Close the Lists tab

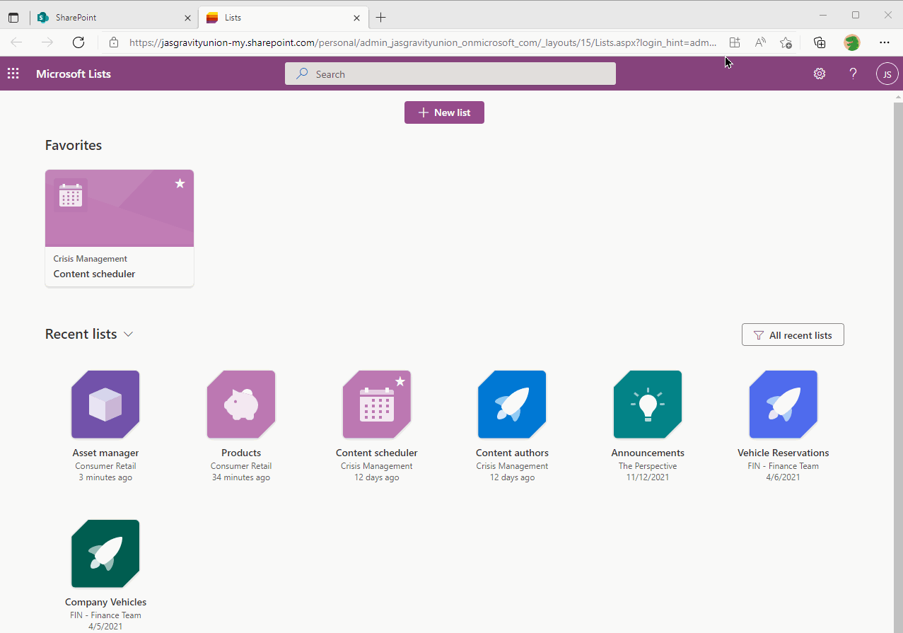356,18
